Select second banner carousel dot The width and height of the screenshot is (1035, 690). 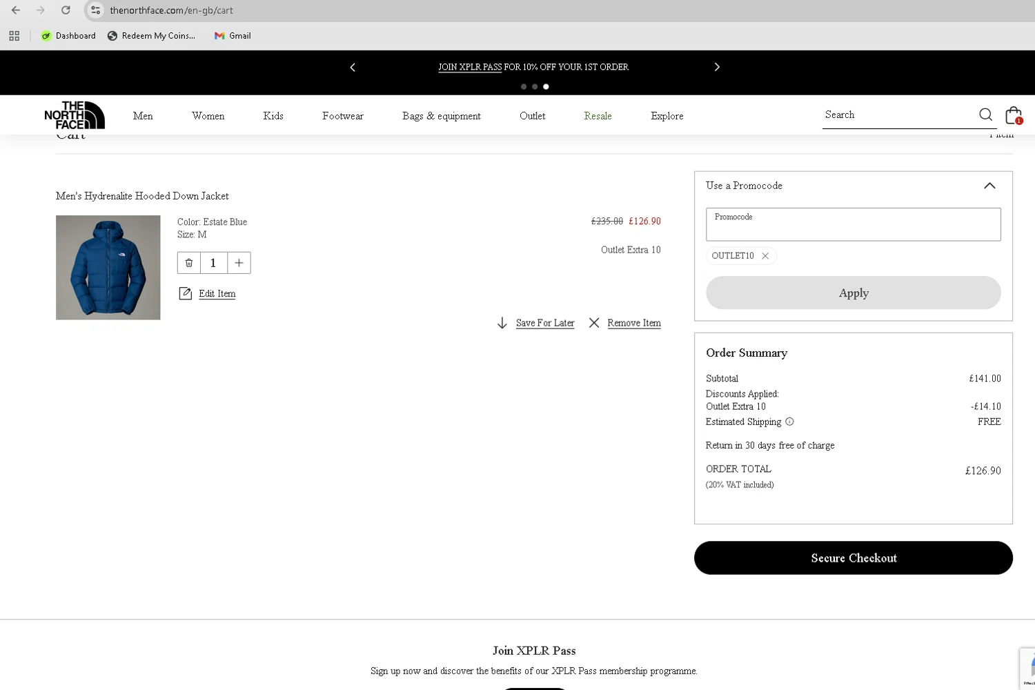[x=535, y=87]
